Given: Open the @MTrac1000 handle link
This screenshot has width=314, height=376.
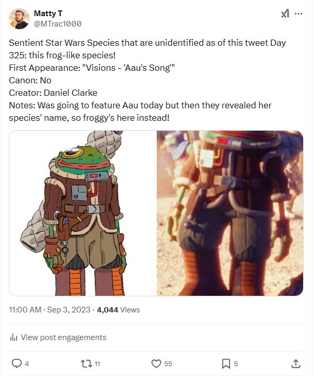Looking at the screenshot, I should pyautogui.click(x=57, y=24).
